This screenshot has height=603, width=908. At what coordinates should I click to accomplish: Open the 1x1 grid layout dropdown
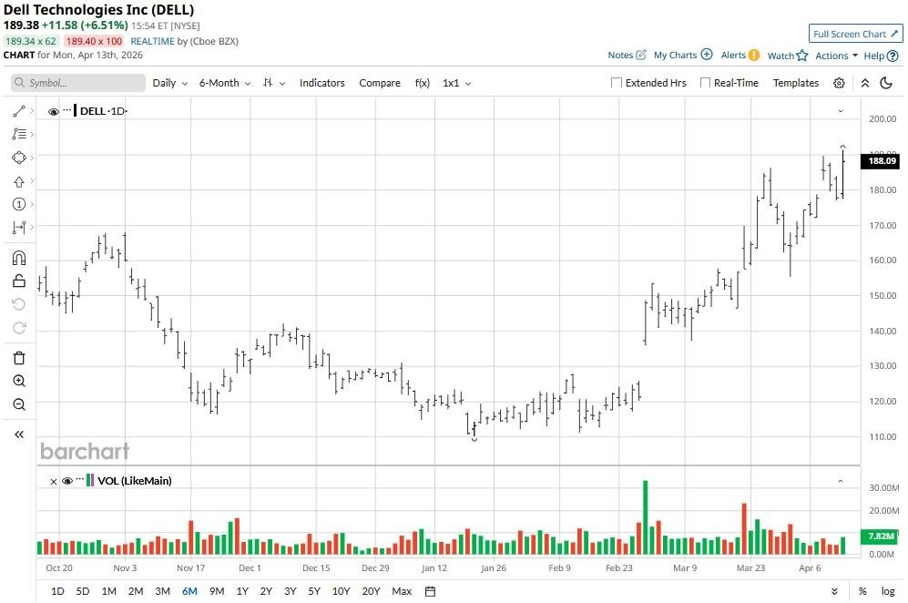tap(456, 83)
